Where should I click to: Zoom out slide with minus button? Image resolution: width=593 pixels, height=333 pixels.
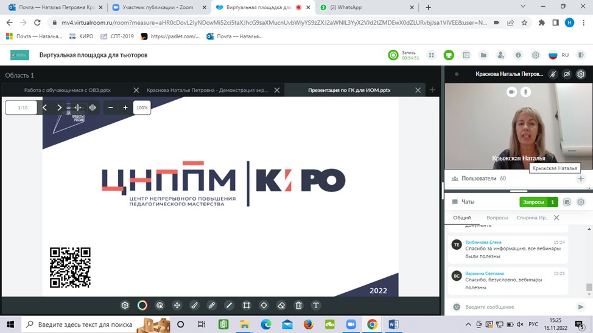pos(110,108)
